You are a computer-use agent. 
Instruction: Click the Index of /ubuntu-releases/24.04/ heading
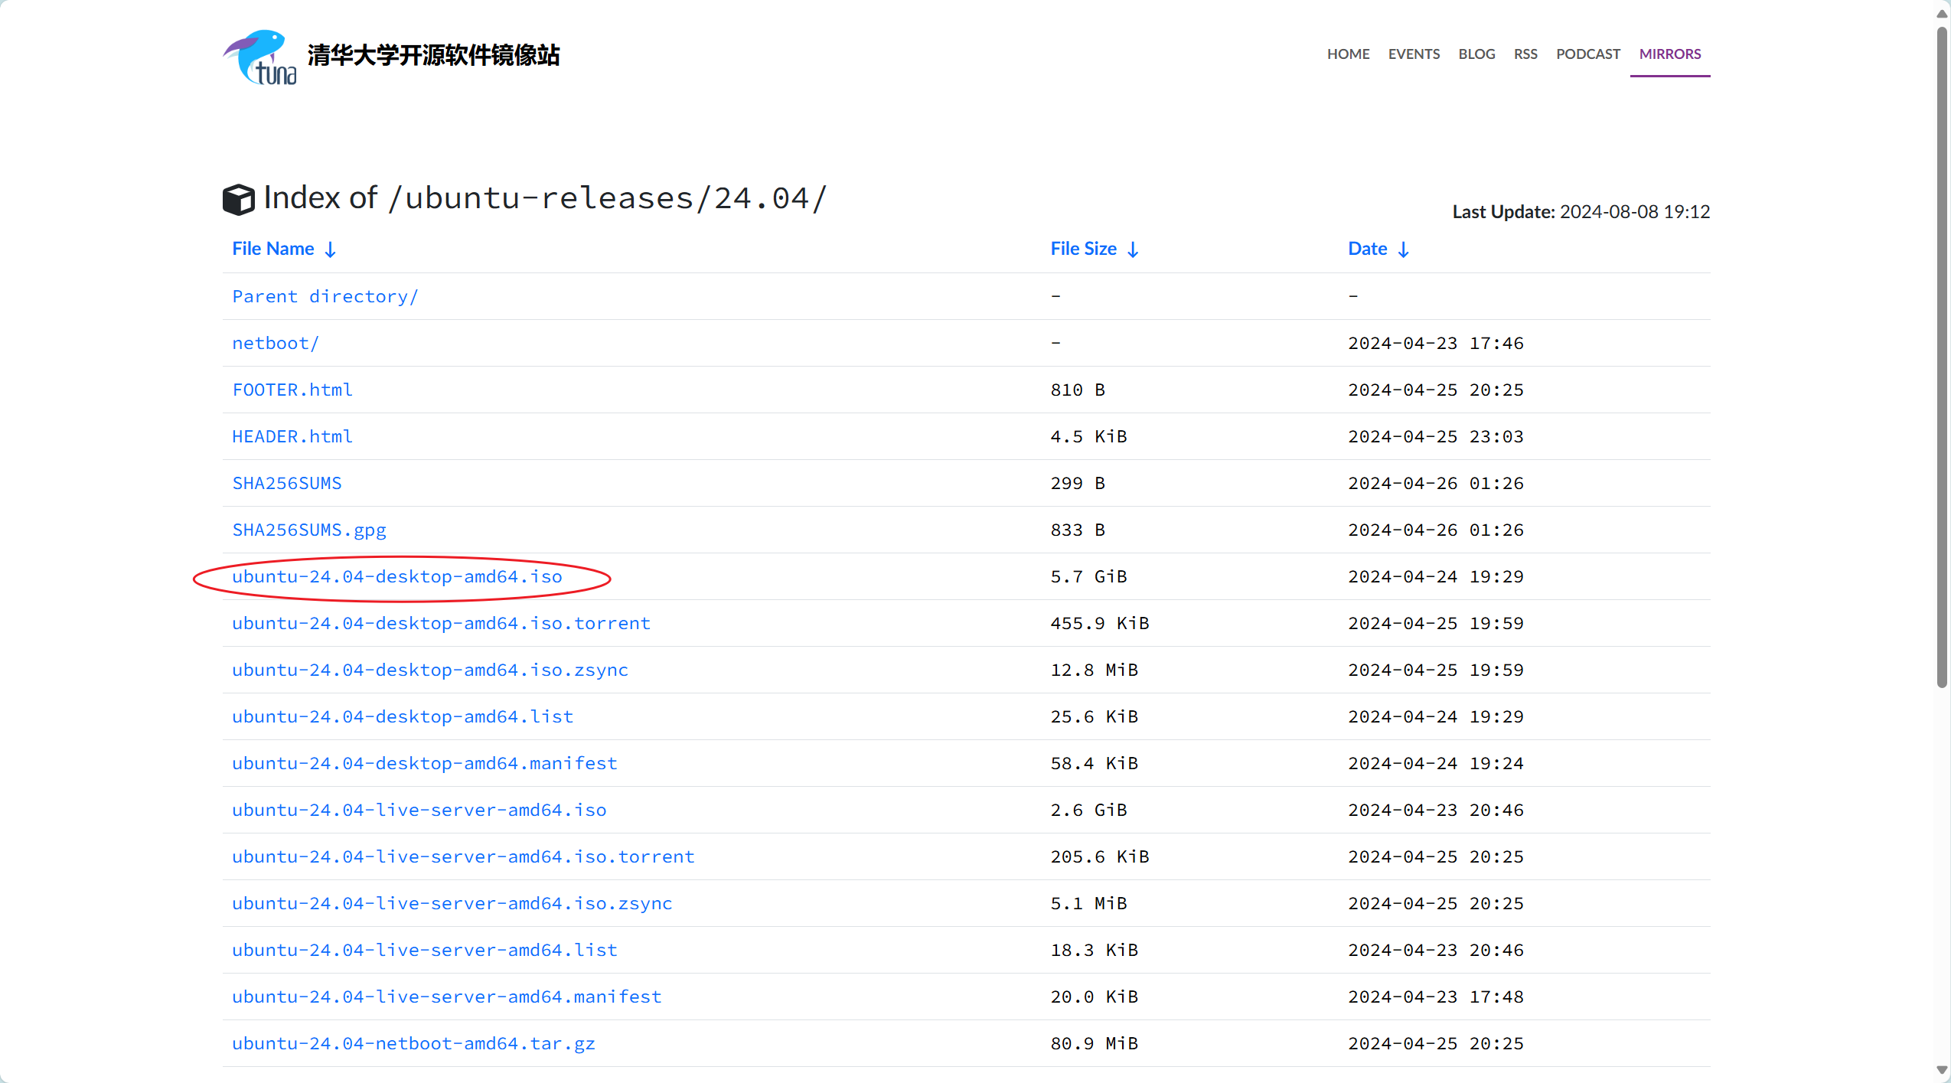[x=545, y=198]
